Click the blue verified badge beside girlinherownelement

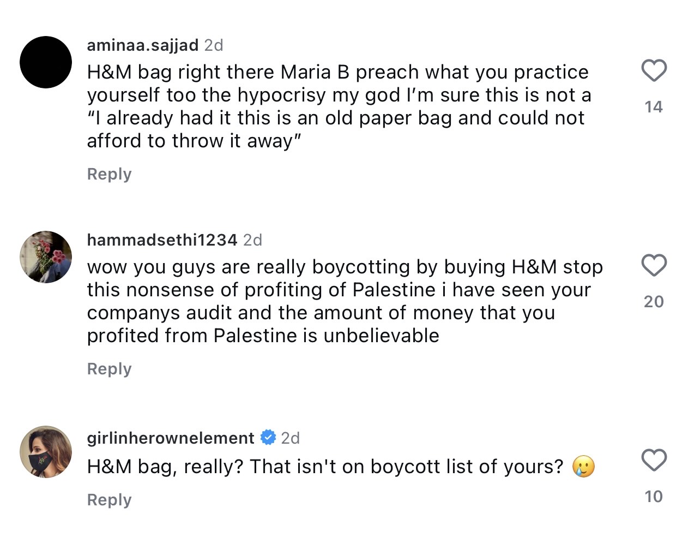tap(268, 438)
